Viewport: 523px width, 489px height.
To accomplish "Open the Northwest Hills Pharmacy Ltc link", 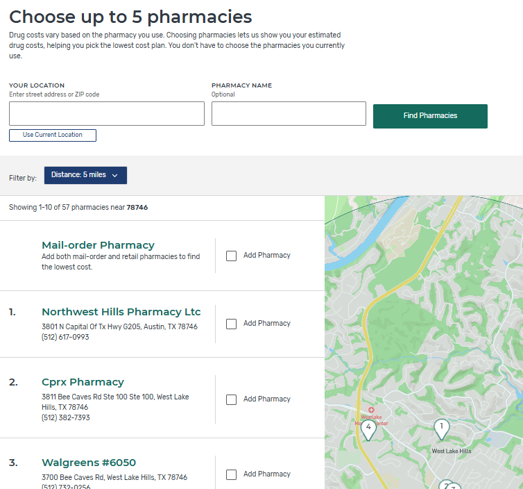I will pyautogui.click(x=121, y=312).
